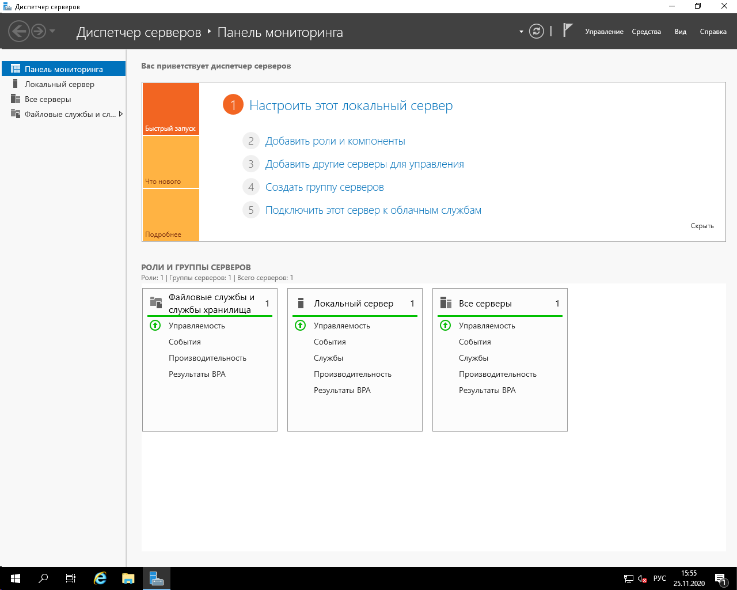Open the Средства menu
The width and height of the screenshot is (737, 590).
pyautogui.click(x=646, y=32)
